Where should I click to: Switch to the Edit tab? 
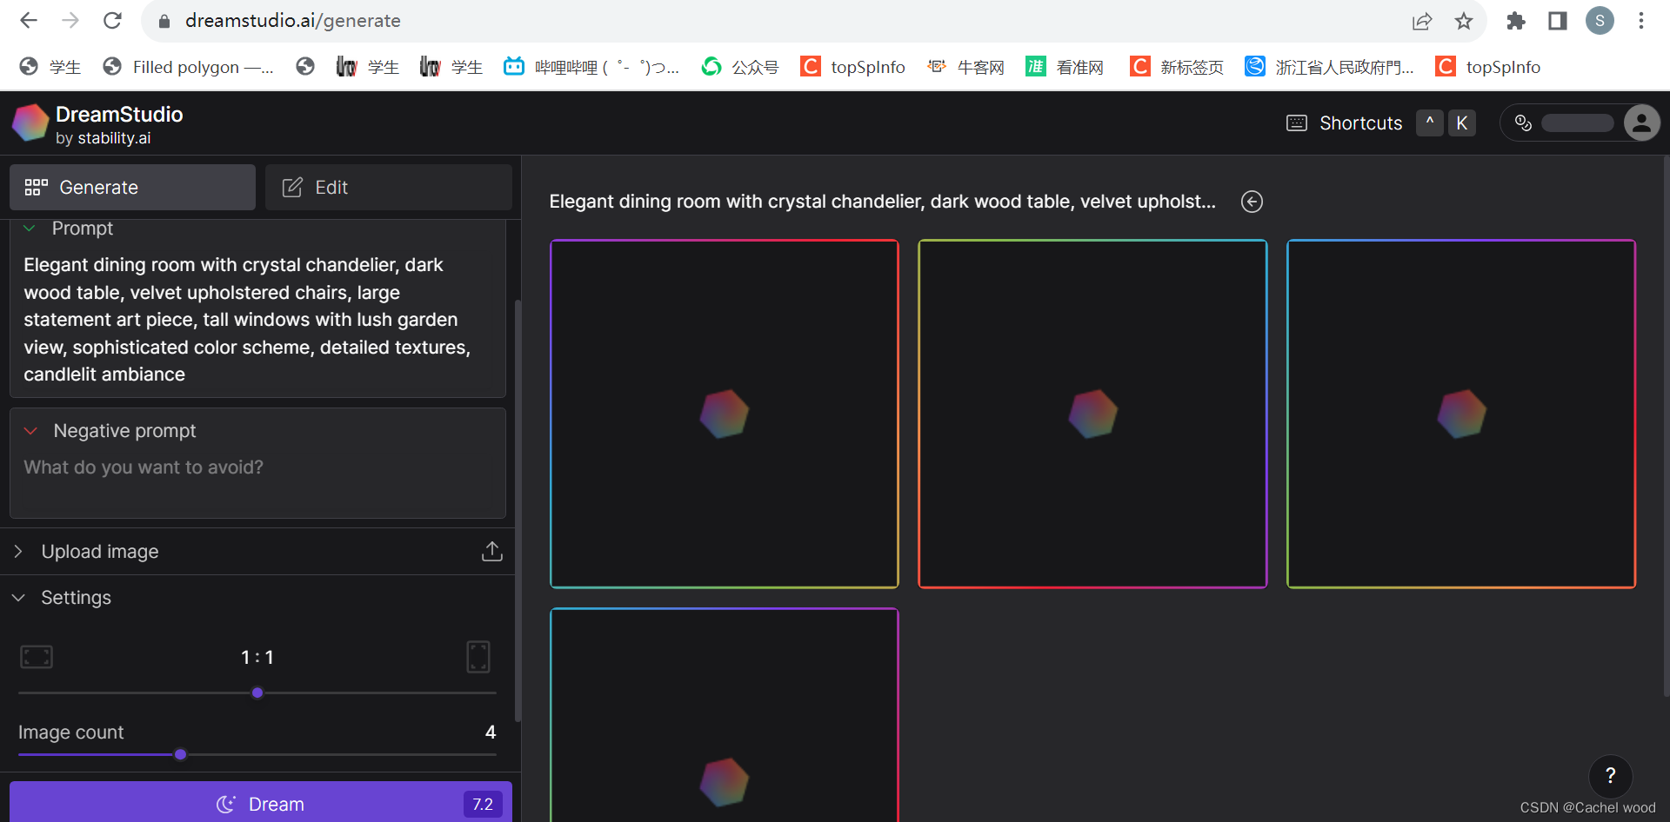[389, 188]
